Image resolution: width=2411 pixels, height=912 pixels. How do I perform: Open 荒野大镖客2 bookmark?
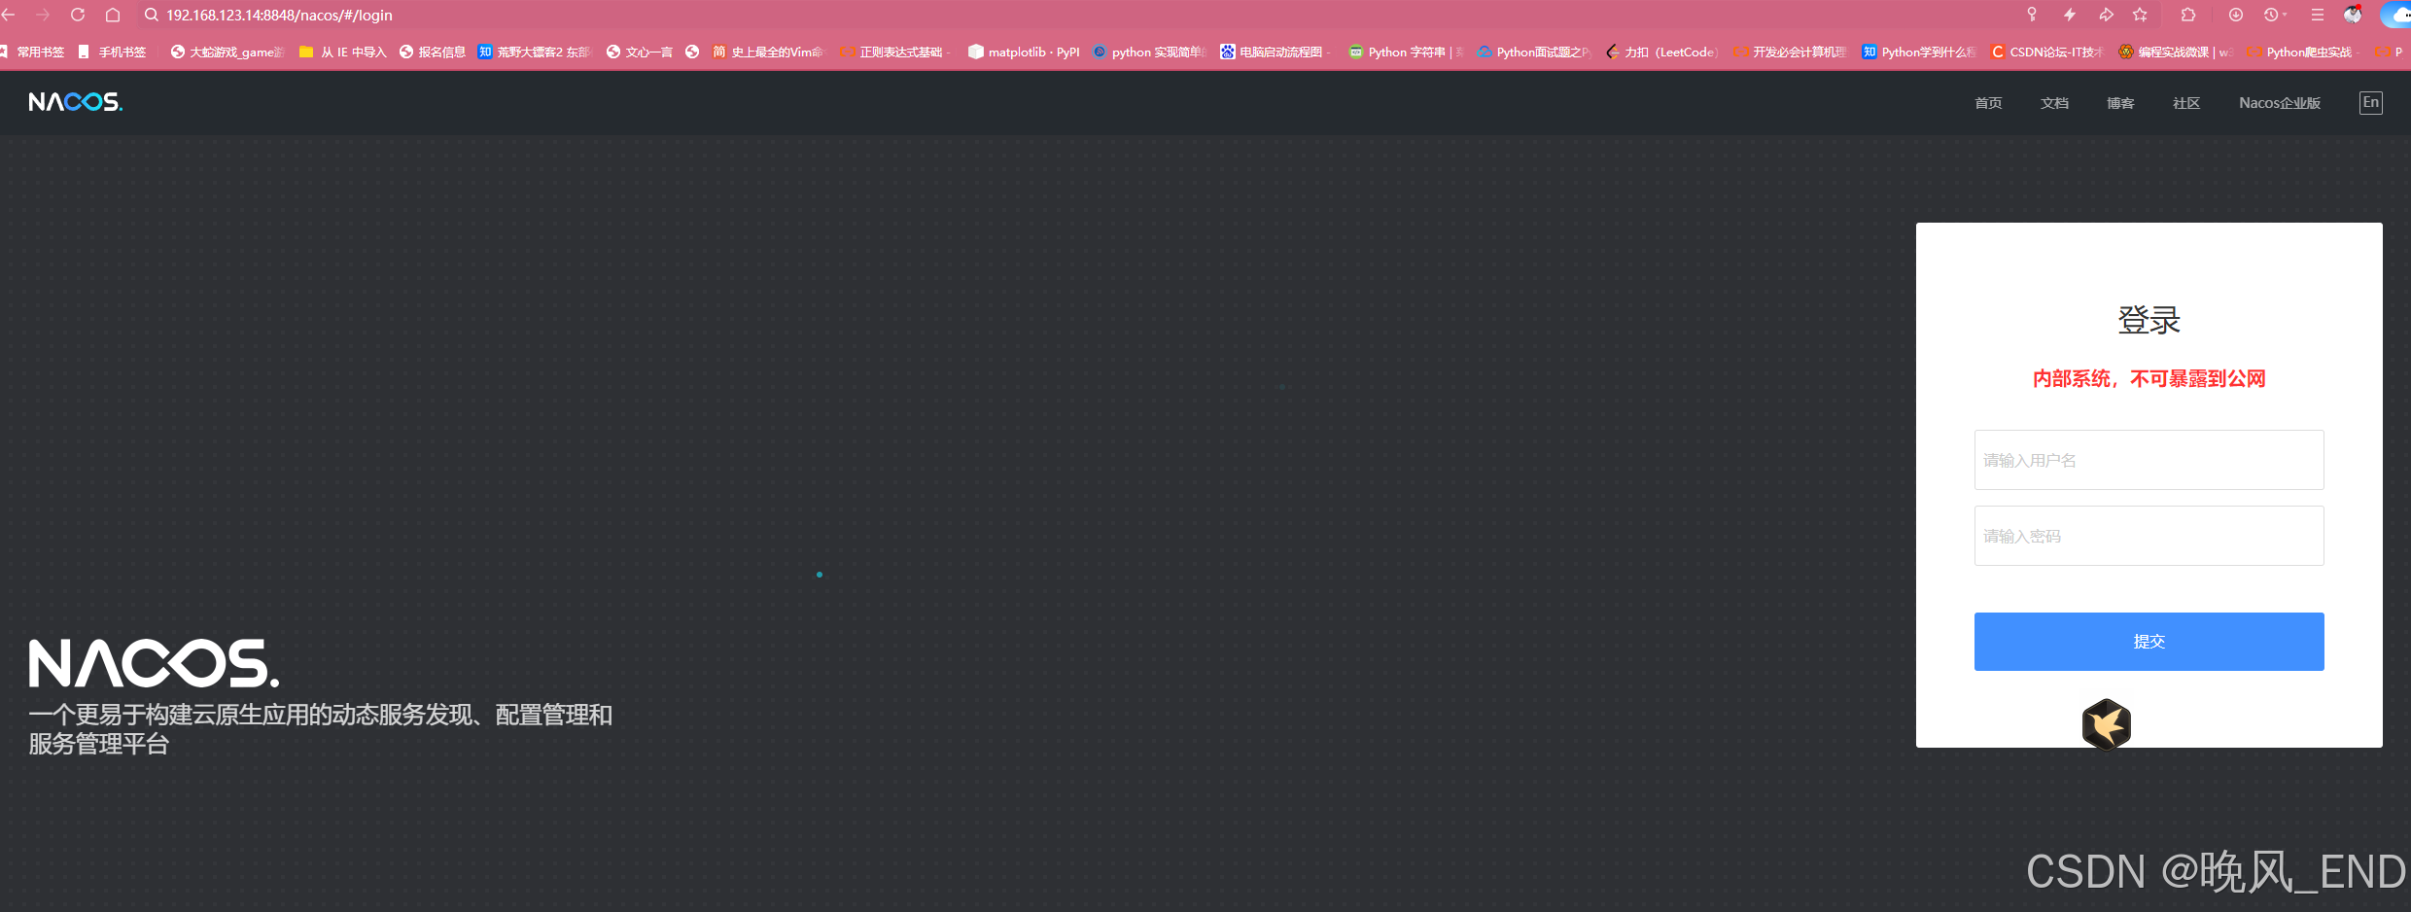pos(535,52)
